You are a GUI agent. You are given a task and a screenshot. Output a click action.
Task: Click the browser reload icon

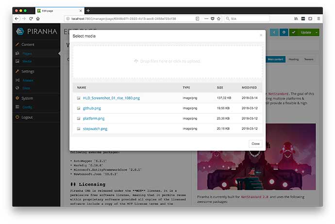pyautogui.click(x=31, y=18)
